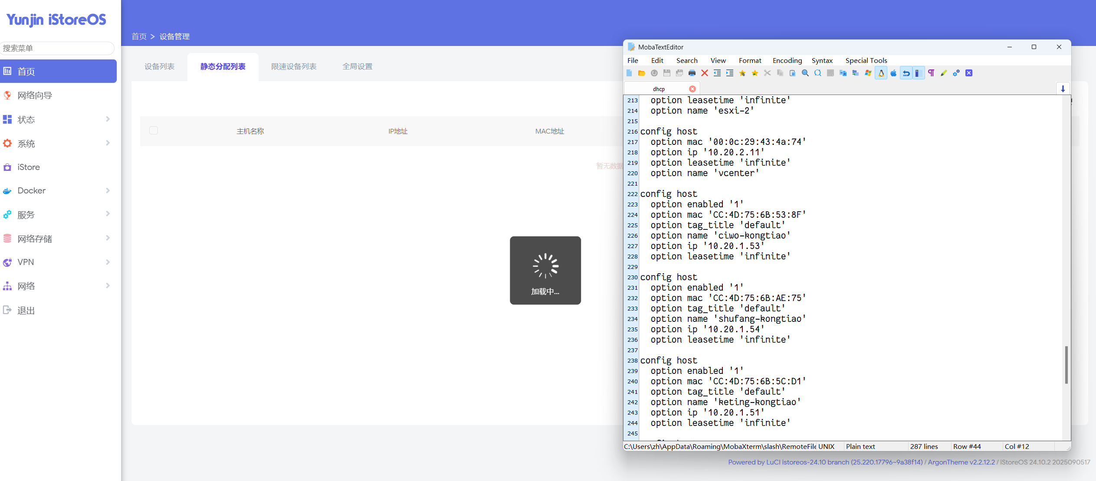Click the magnifier Find icon
Viewport: 1096px width, 481px height.
tap(805, 73)
